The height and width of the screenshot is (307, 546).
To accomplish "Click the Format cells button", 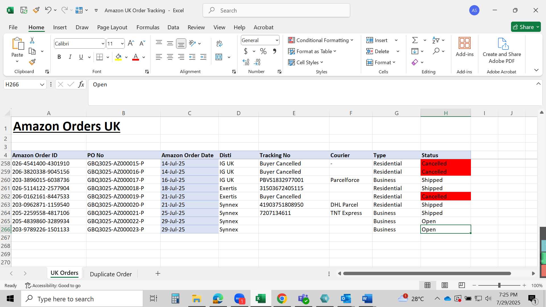I will click(381, 62).
